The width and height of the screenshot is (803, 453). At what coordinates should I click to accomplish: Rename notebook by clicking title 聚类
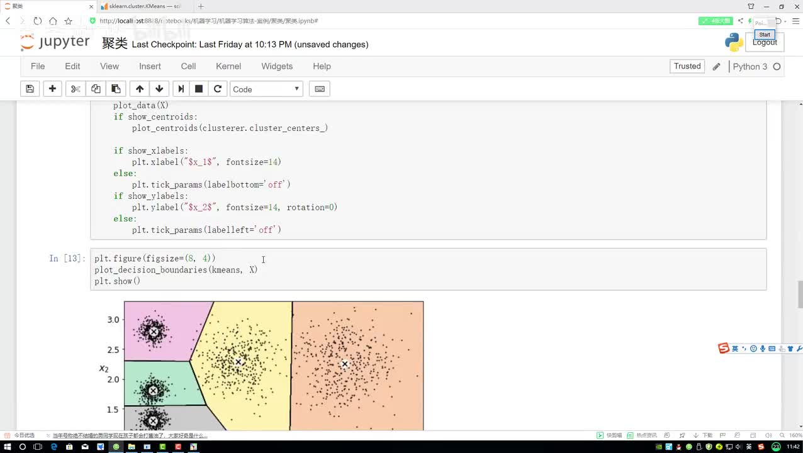tap(115, 43)
